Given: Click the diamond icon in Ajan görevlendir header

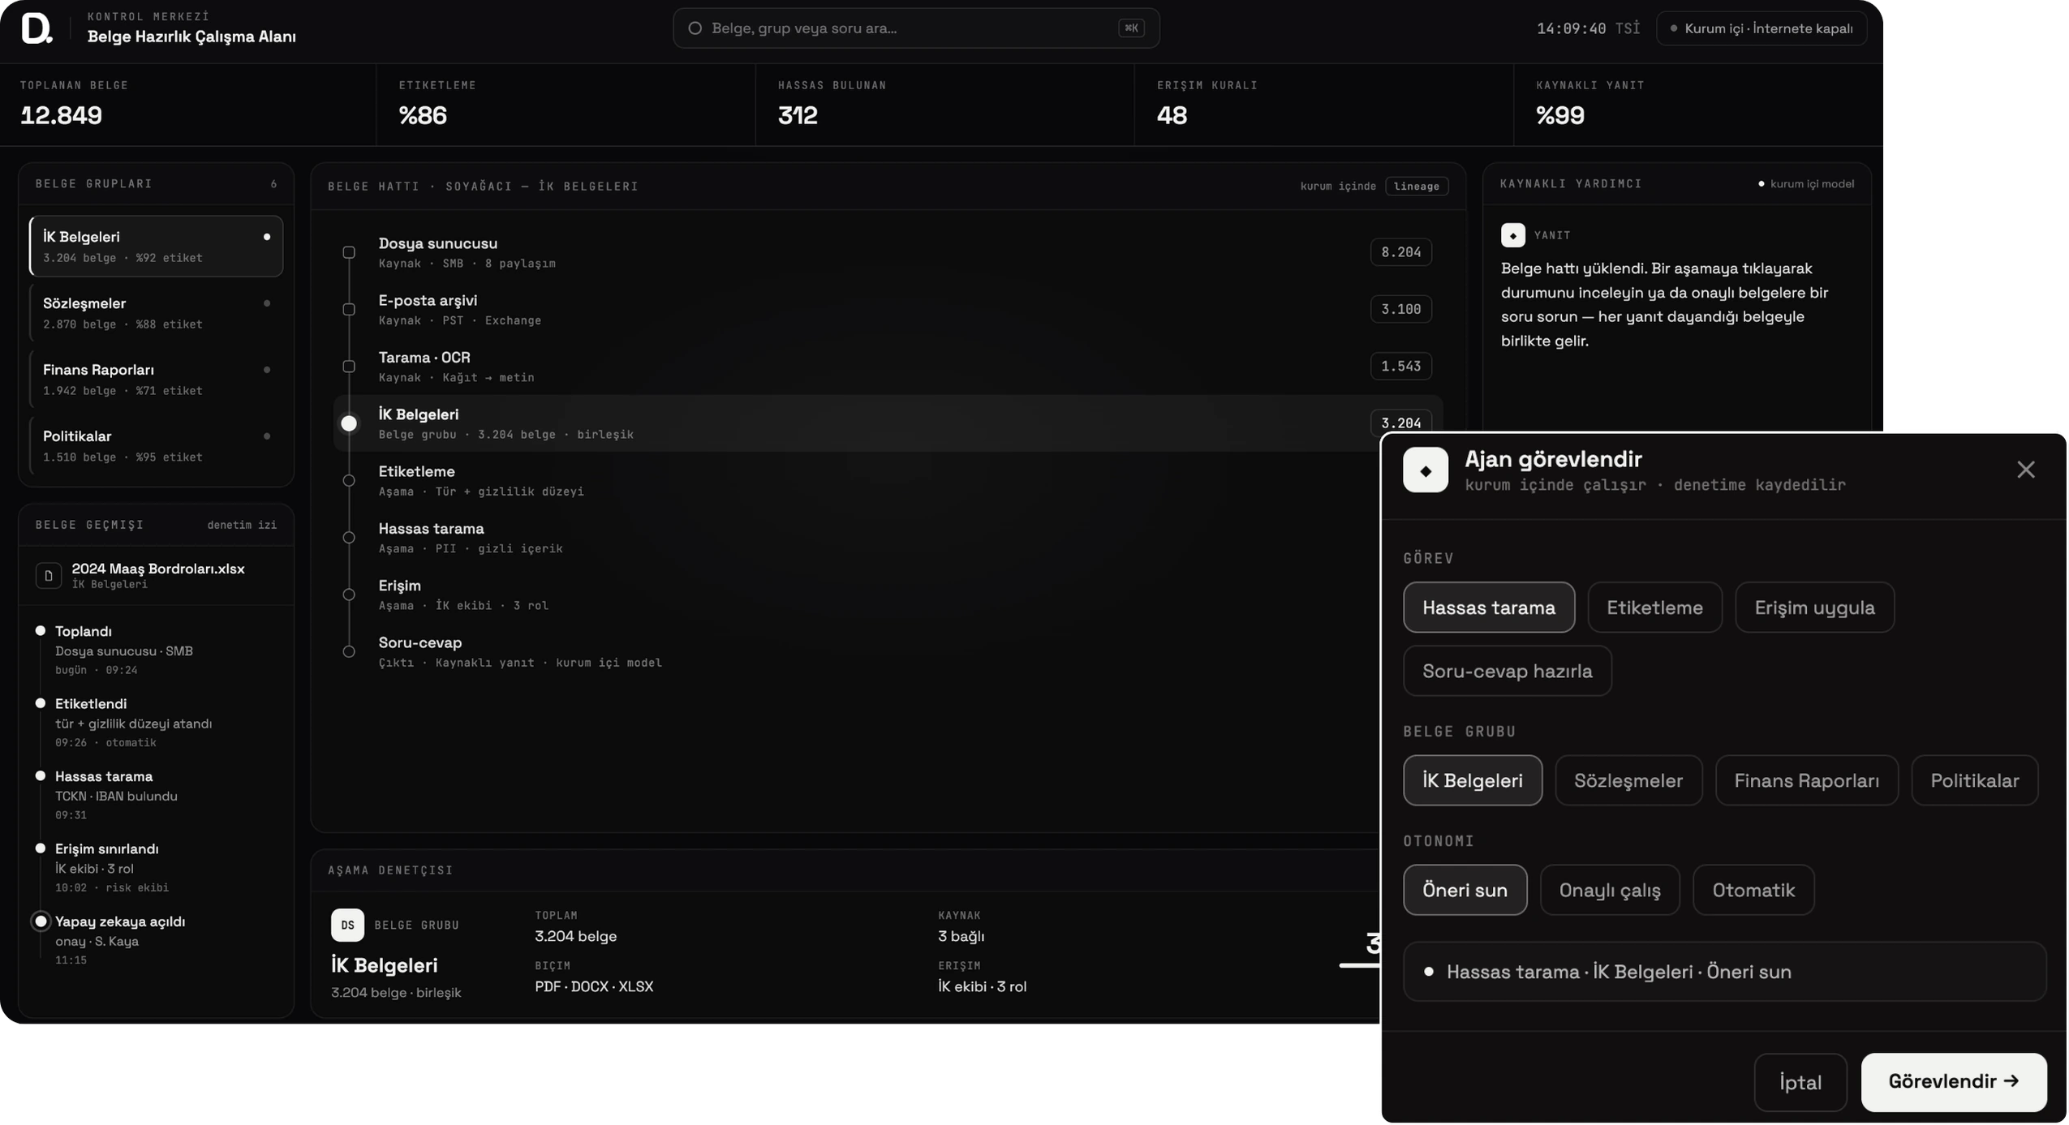Looking at the screenshot, I should click(x=1425, y=470).
